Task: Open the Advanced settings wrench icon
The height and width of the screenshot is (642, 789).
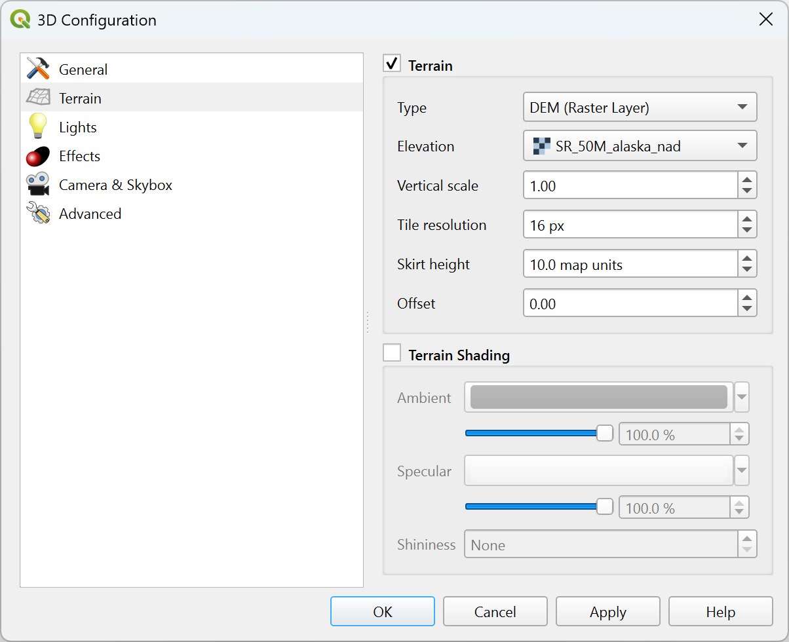Action: (38, 214)
